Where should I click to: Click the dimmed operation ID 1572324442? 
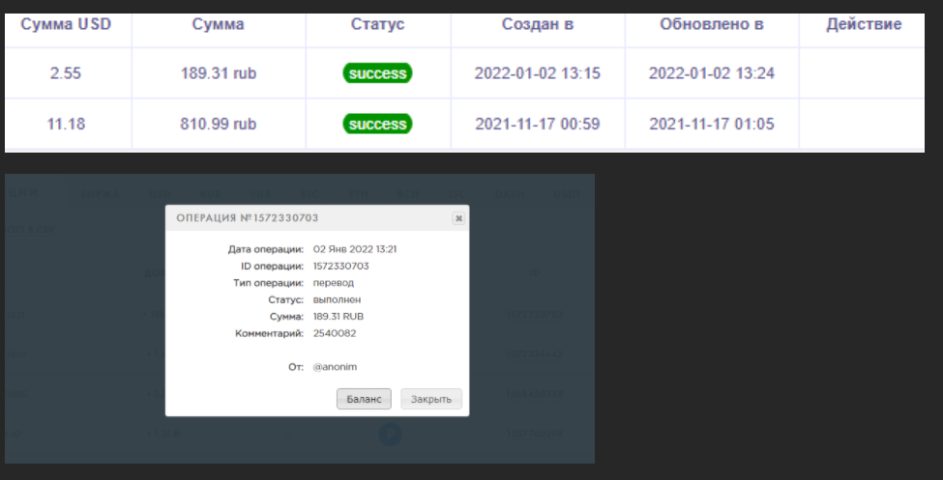tap(535, 354)
